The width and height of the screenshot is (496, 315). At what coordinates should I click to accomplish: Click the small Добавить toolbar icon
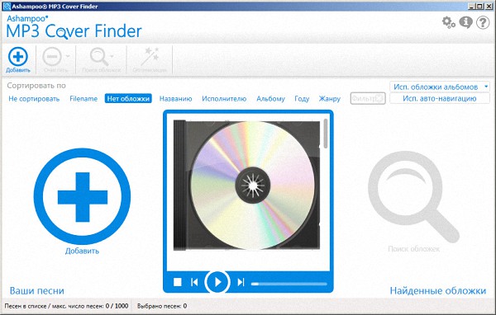click(18, 57)
